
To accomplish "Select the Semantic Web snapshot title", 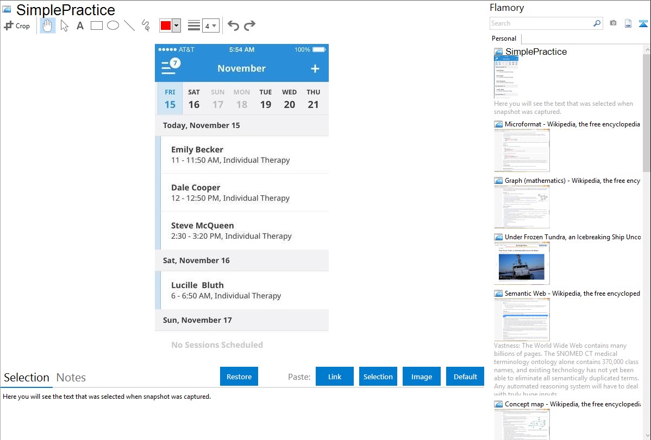I will pyautogui.click(x=572, y=294).
